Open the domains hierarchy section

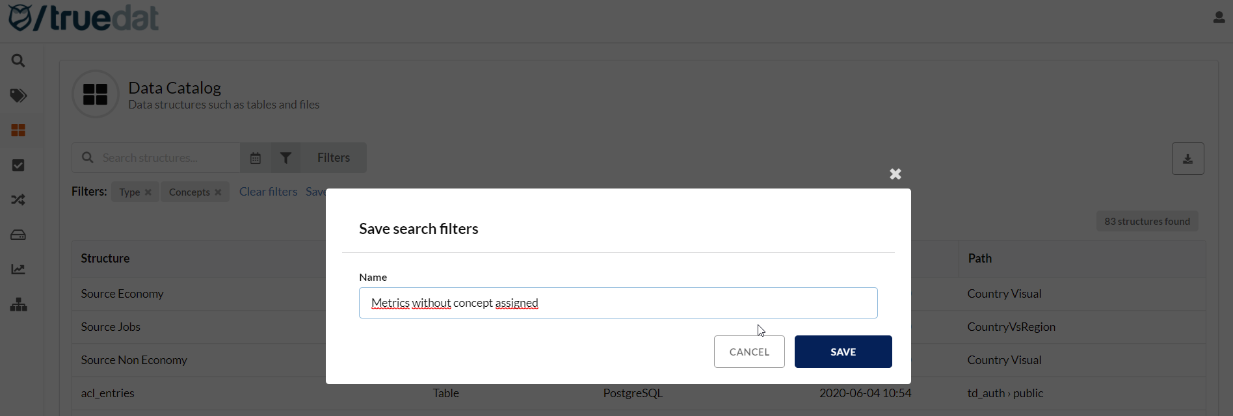[18, 304]
